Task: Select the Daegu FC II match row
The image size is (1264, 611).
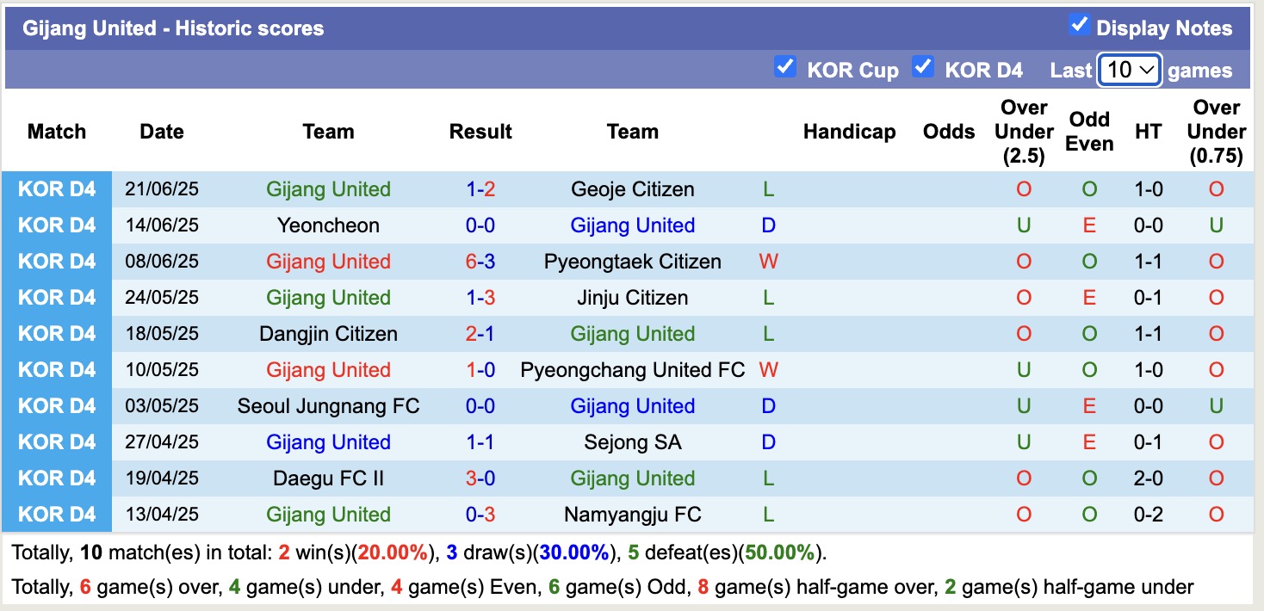Action: coord(328,478)
